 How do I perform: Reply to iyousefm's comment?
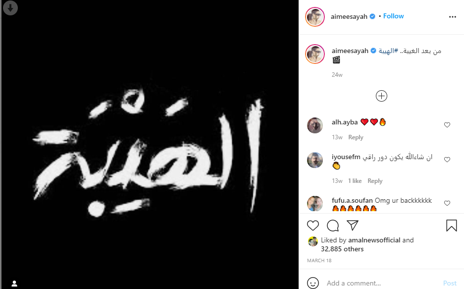[x=375, y=181]
